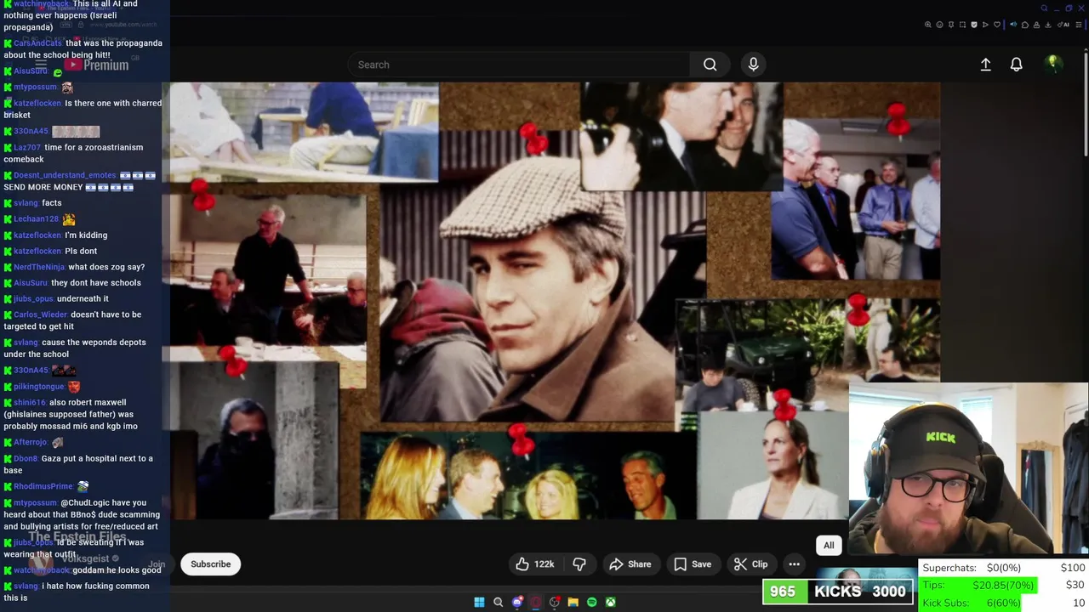This screenshot has width=1089, height=612.
Task: Open the Xbox app from the taskbar
Action: tap(611, 602)
